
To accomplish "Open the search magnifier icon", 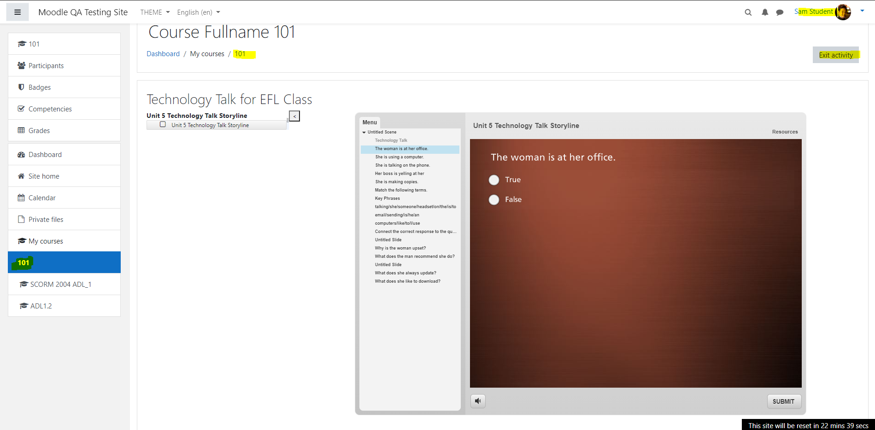I will click(x=748, y=12).
